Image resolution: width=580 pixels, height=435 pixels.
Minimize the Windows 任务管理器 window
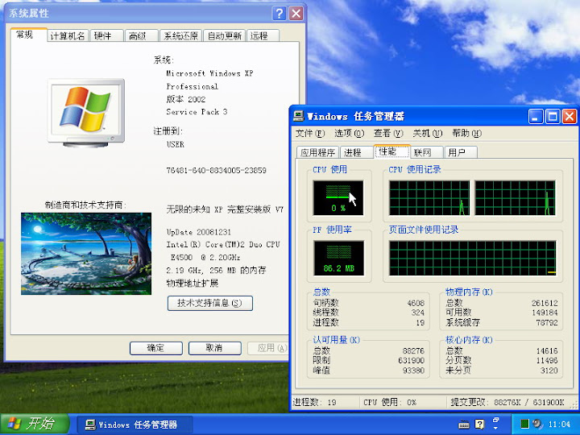[x=536, y=117]
